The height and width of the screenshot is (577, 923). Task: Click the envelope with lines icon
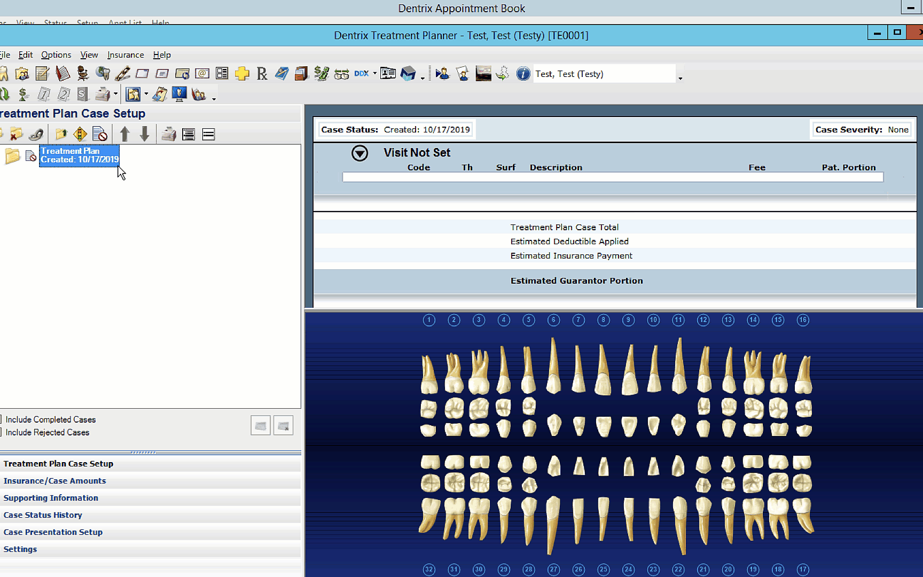162,74
